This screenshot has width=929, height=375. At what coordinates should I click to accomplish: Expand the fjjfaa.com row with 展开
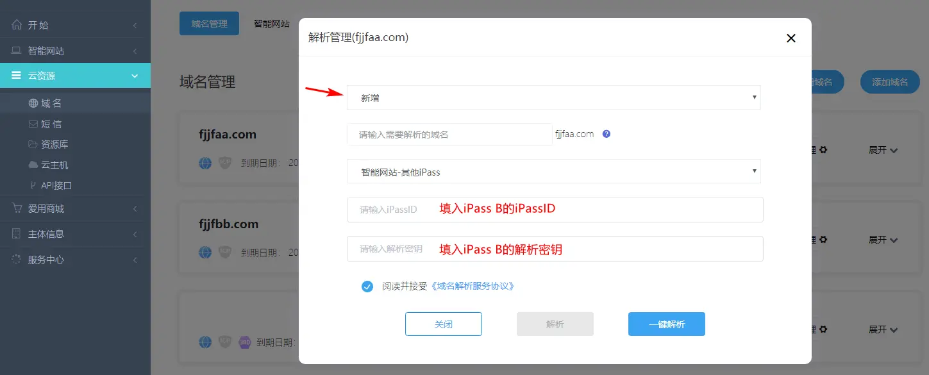882,150
